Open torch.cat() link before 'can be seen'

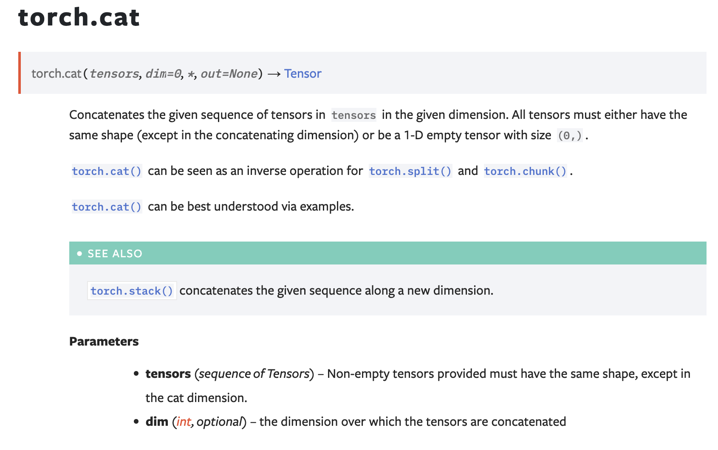[107, 171]
